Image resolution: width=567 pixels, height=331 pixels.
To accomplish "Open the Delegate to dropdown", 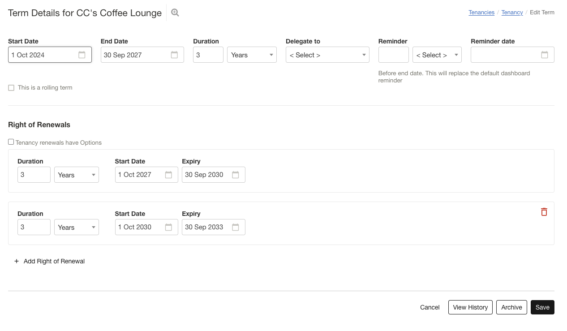I will pyautogui.click(x=327, y=55).
